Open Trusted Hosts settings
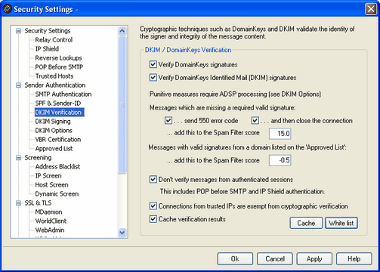 point(54,76)
